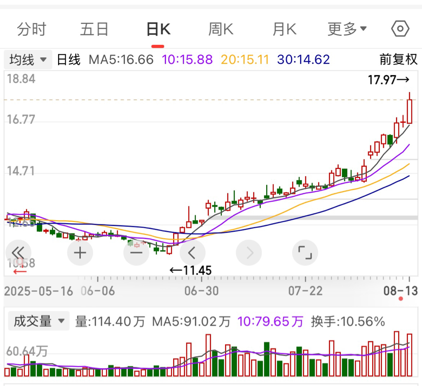This screenshot has width=422, height=386.
Task: Switch to the 五日 tab
Action: [94, 29]
